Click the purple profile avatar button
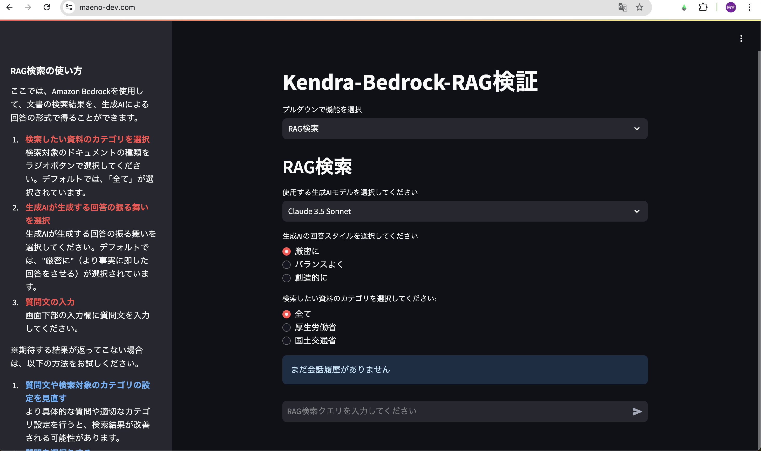Image resolution: width=761 pixels, height=451 pixels. 731,7
